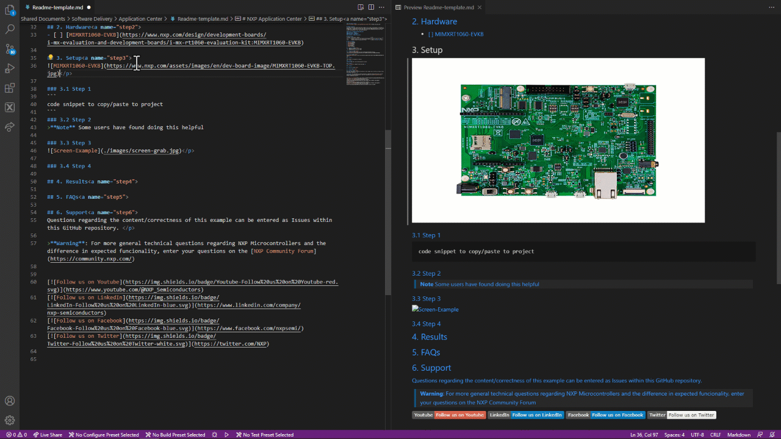Click the Ln 36, Col 97 cursor position

coord(643,435)
